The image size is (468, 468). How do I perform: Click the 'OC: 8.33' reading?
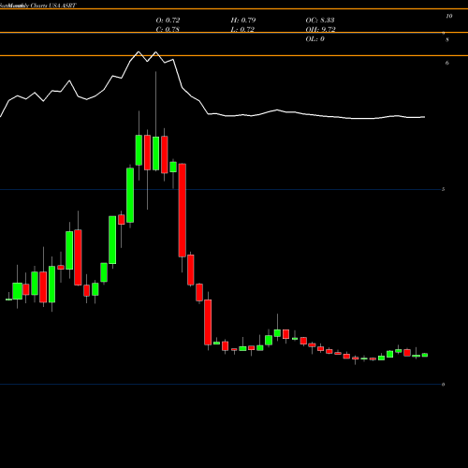click(x=320, y=21)
